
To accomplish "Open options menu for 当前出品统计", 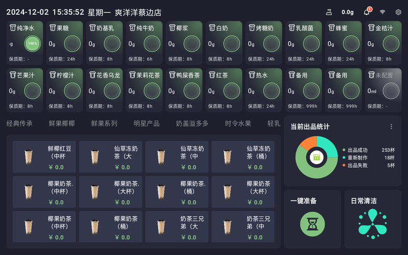I will [391, 126].
